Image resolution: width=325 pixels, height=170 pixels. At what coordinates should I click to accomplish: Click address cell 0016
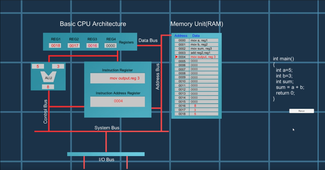(x=182, y=106)
